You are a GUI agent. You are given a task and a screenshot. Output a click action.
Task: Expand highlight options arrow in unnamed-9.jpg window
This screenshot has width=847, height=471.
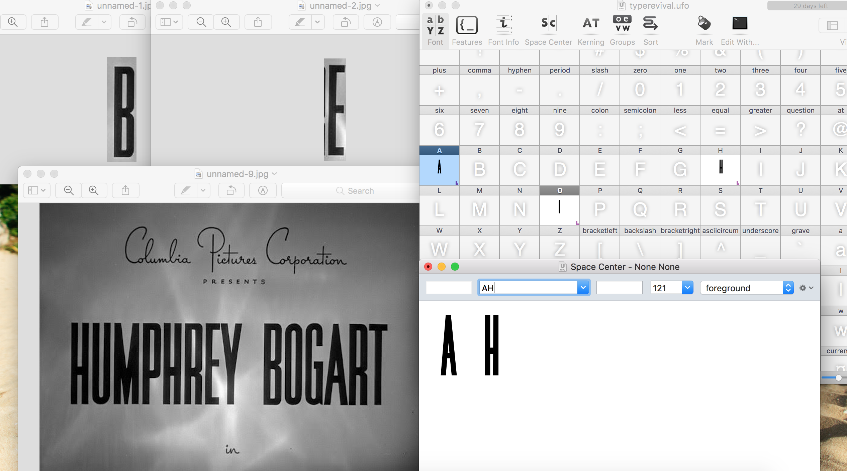203,190
